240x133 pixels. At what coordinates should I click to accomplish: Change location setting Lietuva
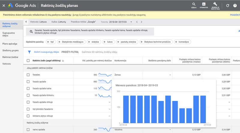(38, 22)
